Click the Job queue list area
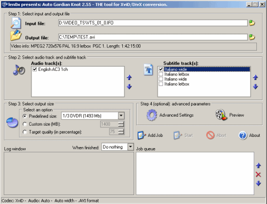 [x=195, y=173]
